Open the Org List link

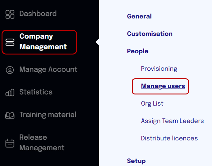(x=152, y=104)
